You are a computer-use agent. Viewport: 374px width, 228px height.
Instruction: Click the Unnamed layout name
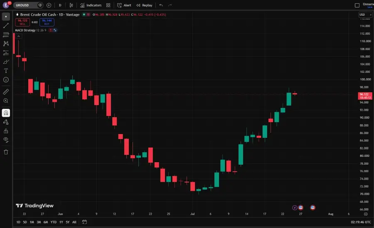[368, 4]
